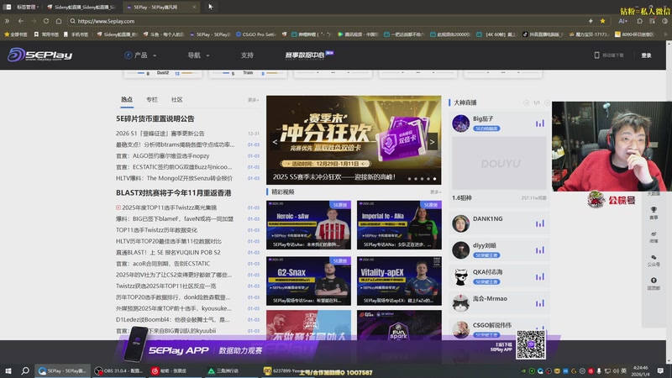This screenshot has height=378, width=672.
Task: Open news 直通BLAST！上 5E 报名YUQILIN POB S2
Action: click(168, 252)
